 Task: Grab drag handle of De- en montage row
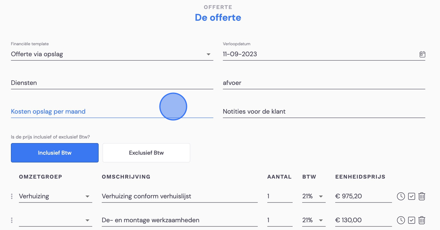(x=12, y=220)
